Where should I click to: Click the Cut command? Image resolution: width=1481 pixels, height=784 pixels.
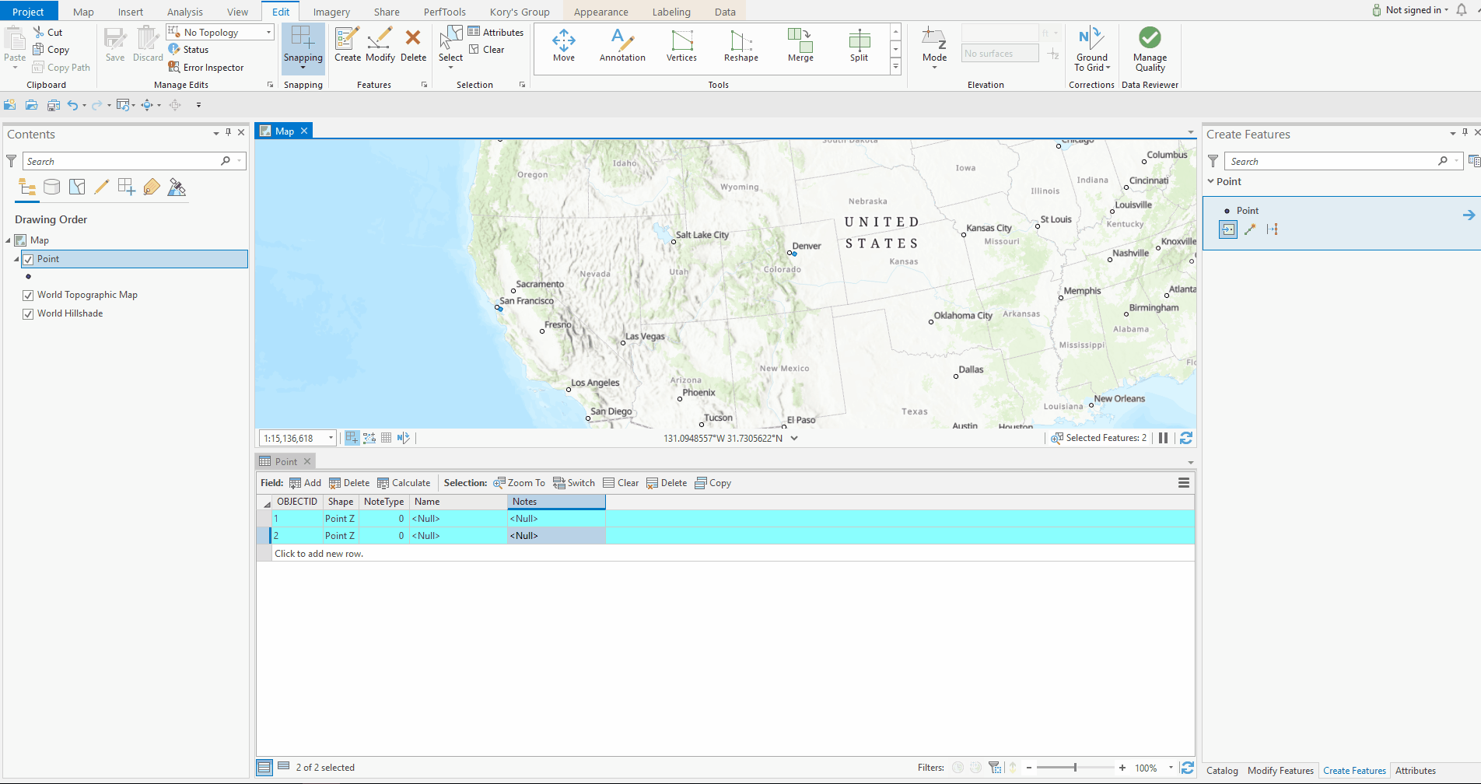pyautogui.click(x=48, y=32)
